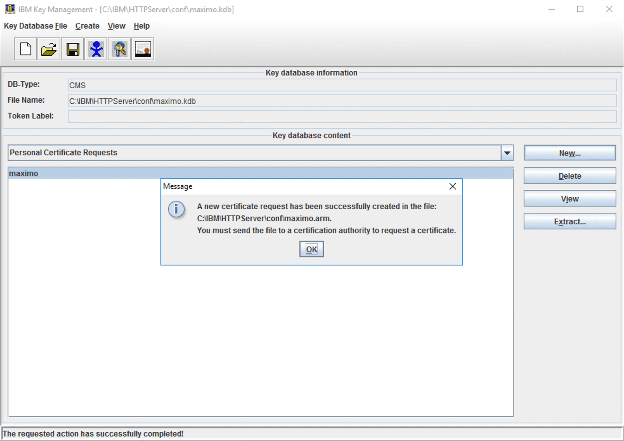Click the save floppy disk toolbar icon
The image size is (624, 441).
(72, 49)
